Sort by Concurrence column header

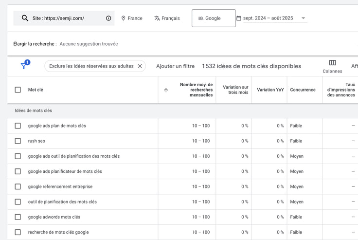pos(303,90)
